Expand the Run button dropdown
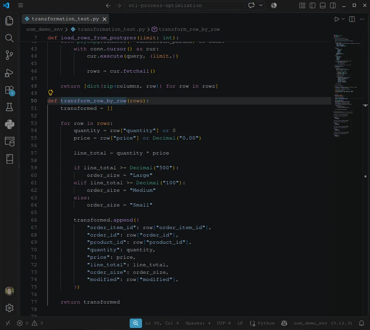The image size is (370, 330). [x=343, y=19]
